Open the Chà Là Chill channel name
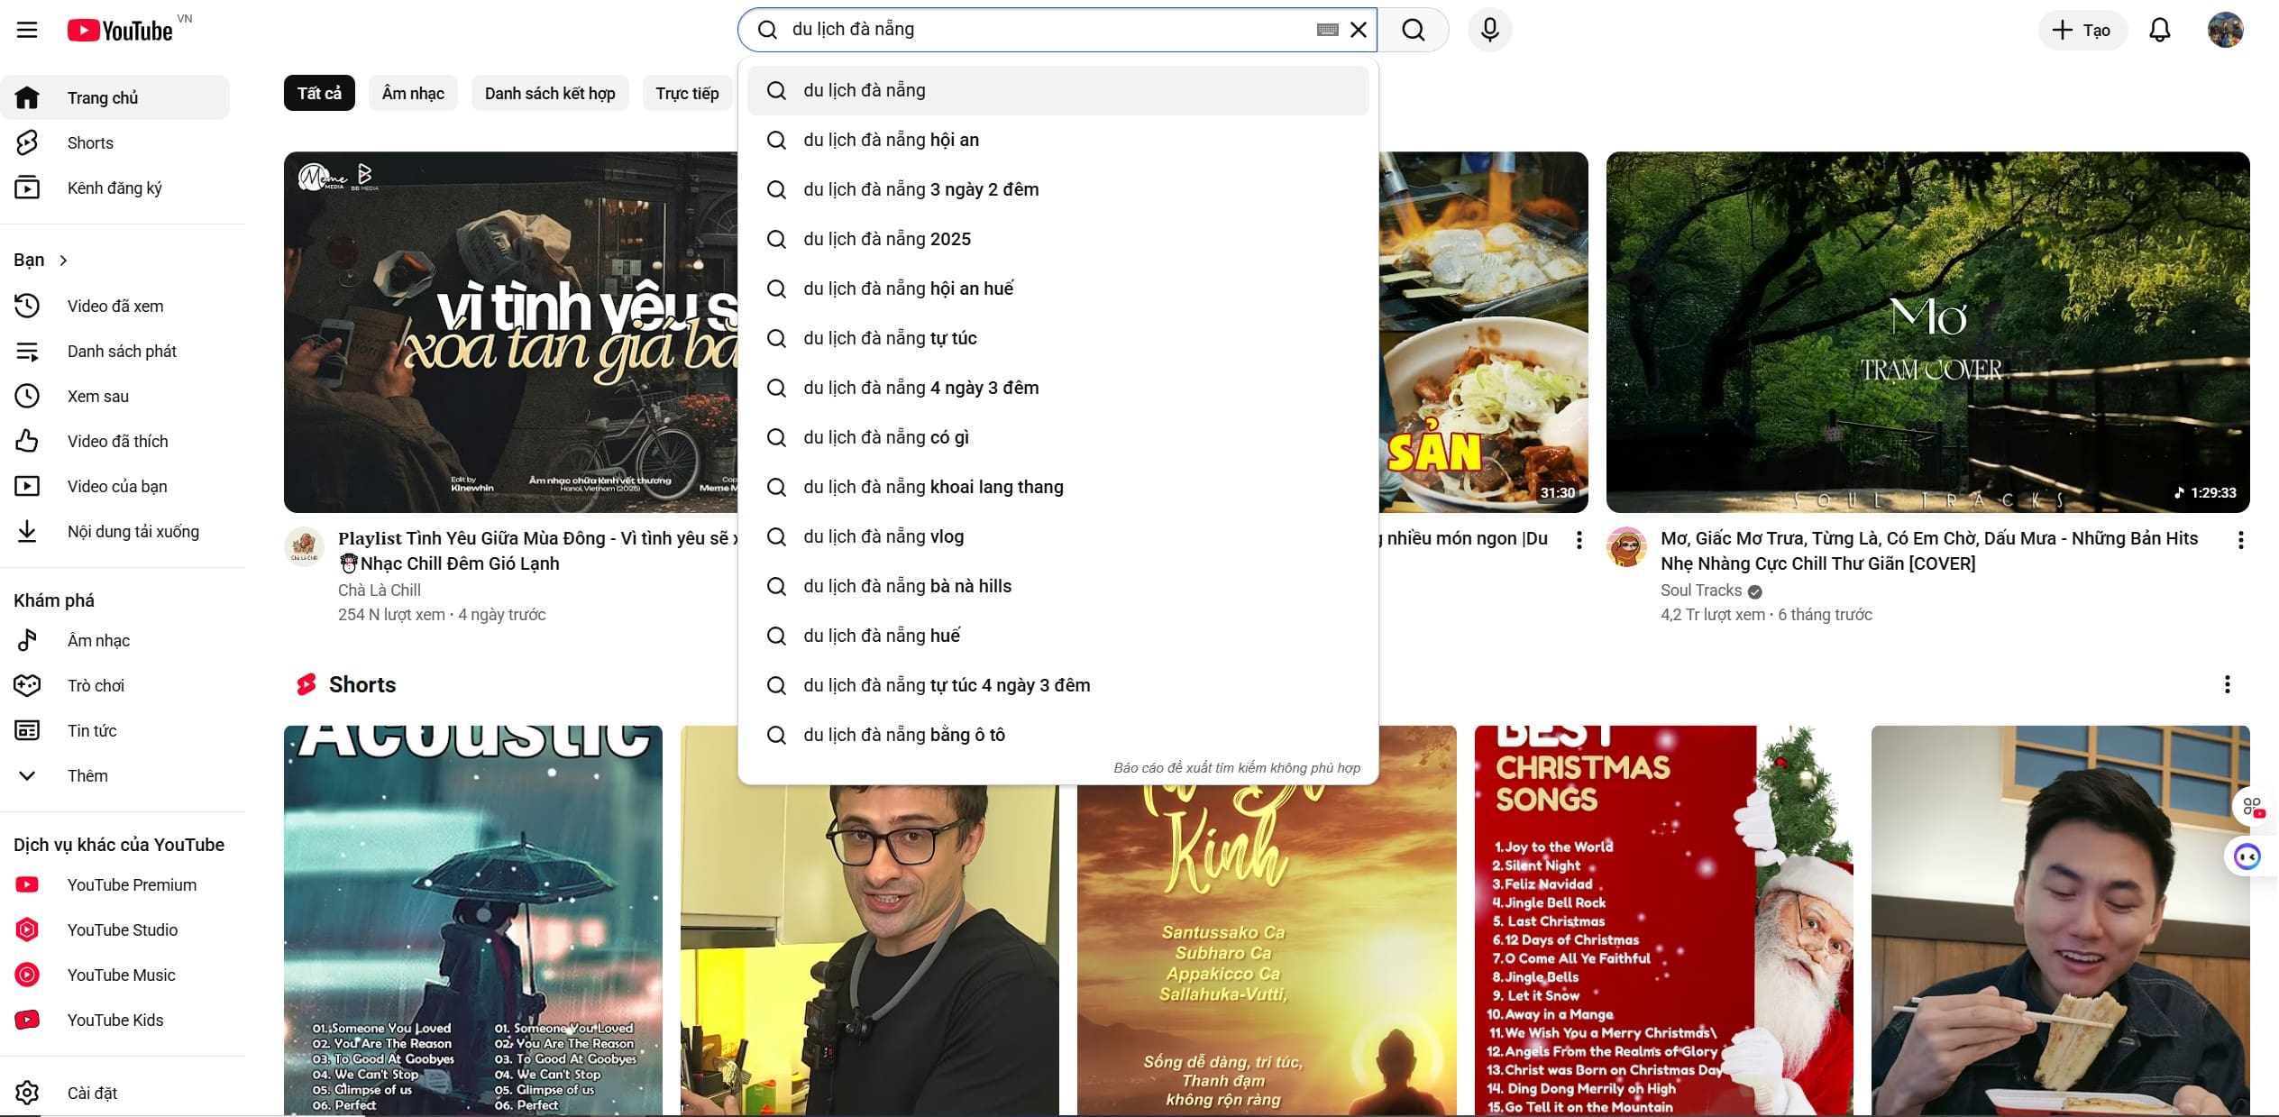The height and width of the screenshot is (1117, 2279). pos(379,590)
